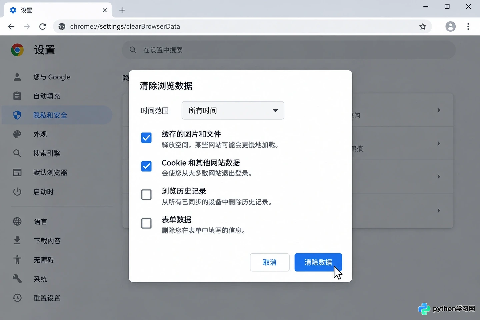Open the profile avatar menu
Viewport: 480px width, 320px height.
coord(450,26)
